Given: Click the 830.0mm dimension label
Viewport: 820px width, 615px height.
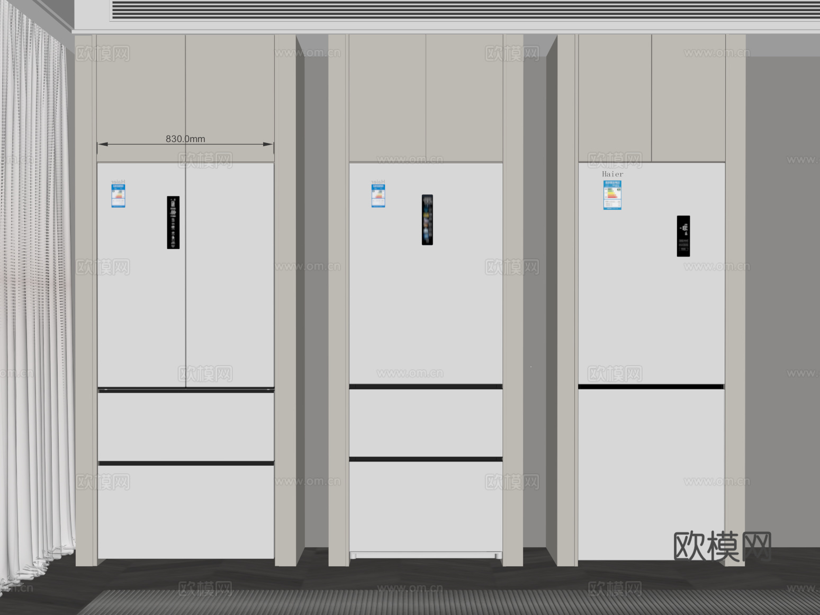Looking at the screenshot, I should tap(185, 139).
